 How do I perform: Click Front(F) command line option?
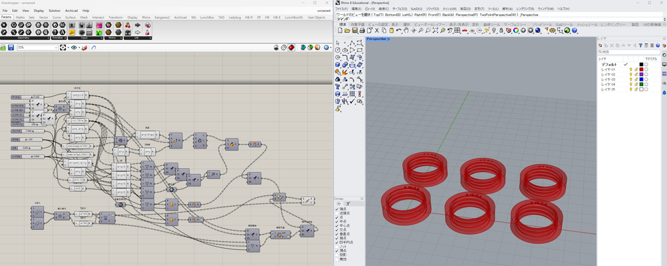[x=434, y=15]
